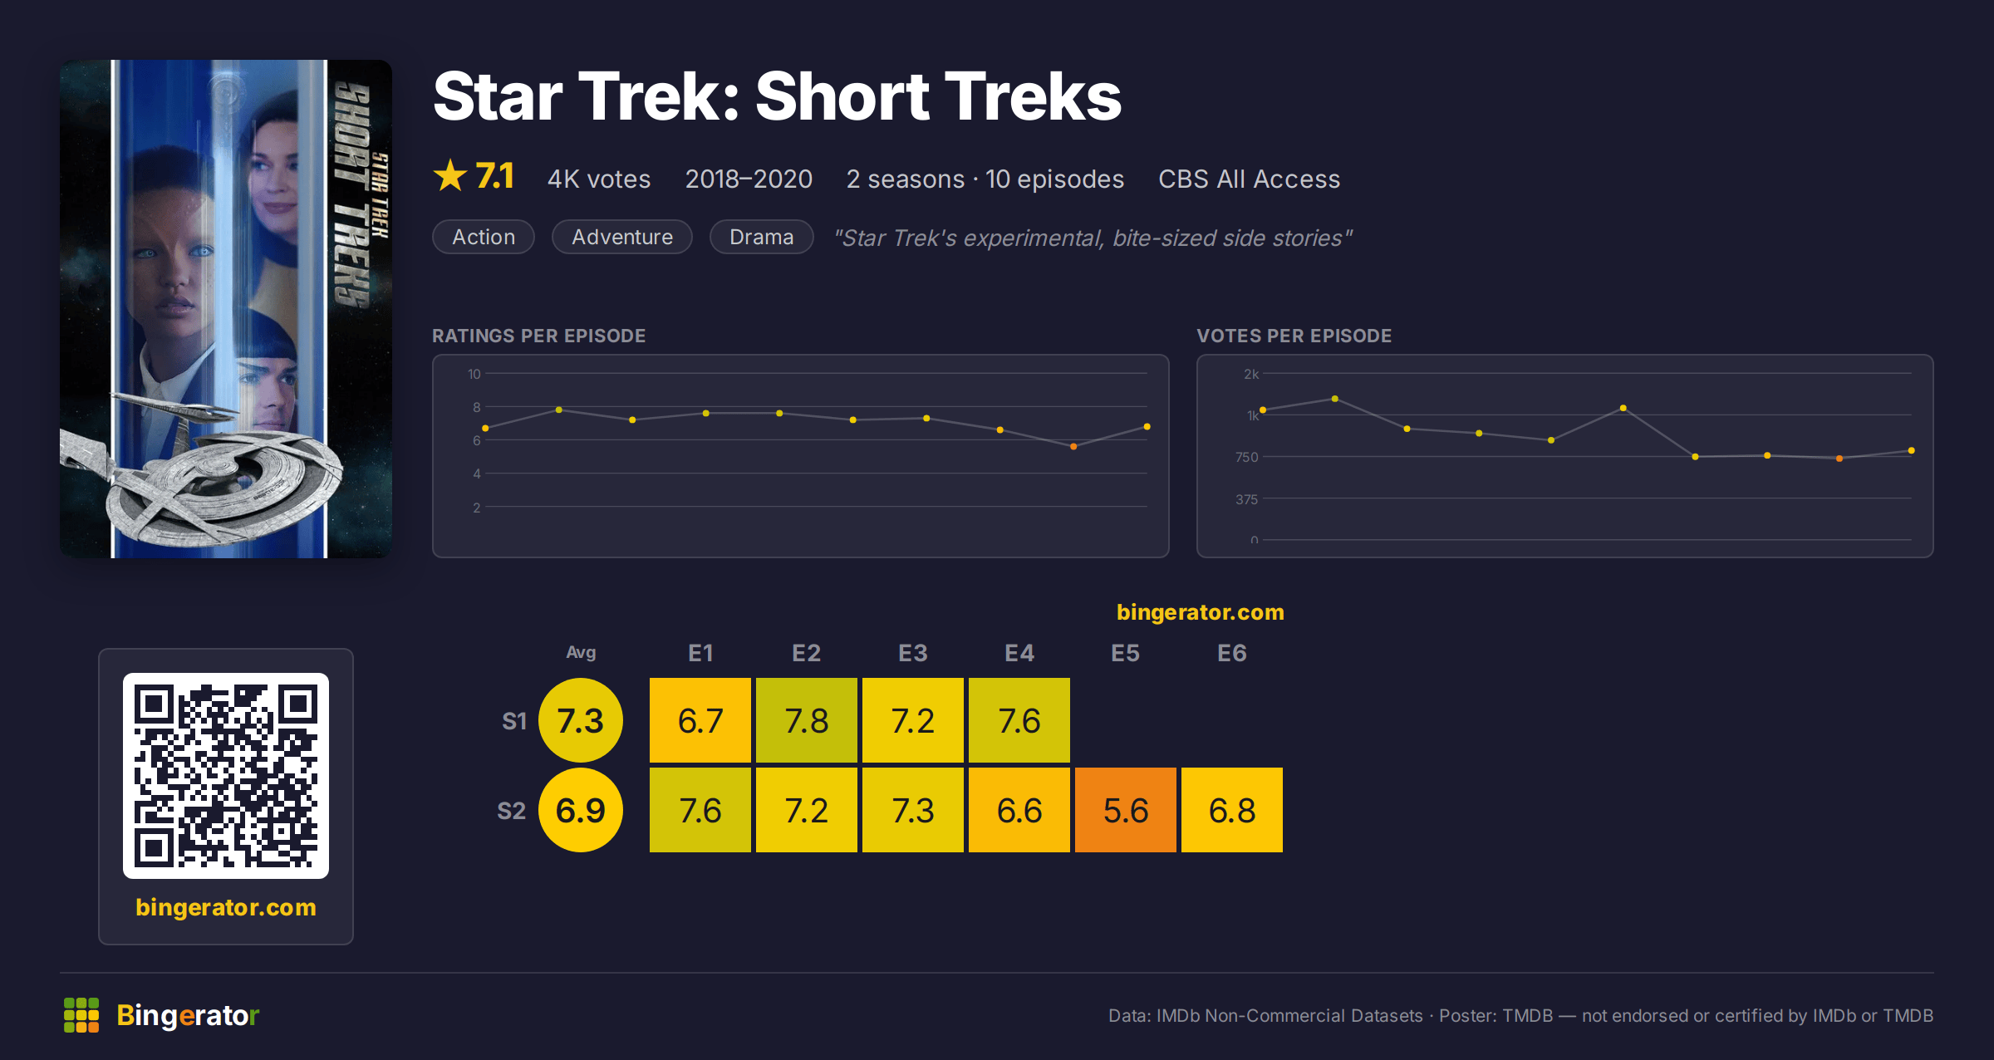The image size is (1994, 1060).
Task: Click the Bingerator grid logo icon
Action: click(81, 1015)
